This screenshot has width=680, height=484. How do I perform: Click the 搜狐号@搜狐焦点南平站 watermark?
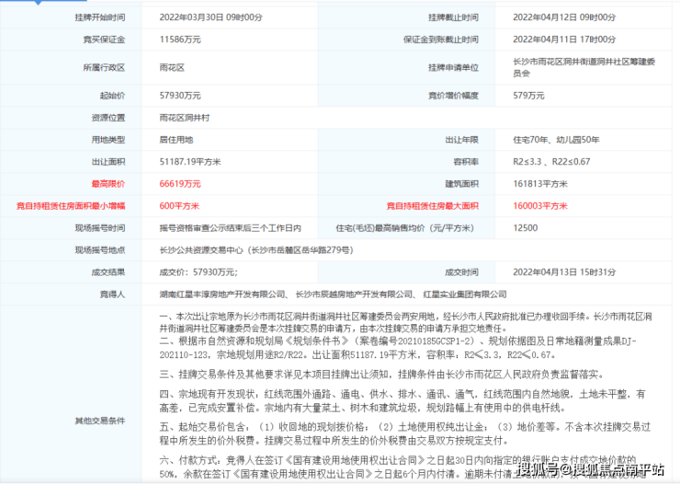[589, 470]
